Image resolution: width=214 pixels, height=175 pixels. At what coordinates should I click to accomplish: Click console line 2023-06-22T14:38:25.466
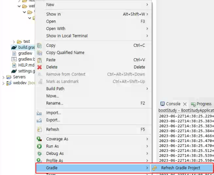click(x=187, y=136)
